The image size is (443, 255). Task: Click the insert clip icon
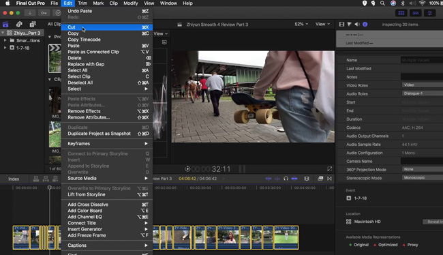click(46, 179)
